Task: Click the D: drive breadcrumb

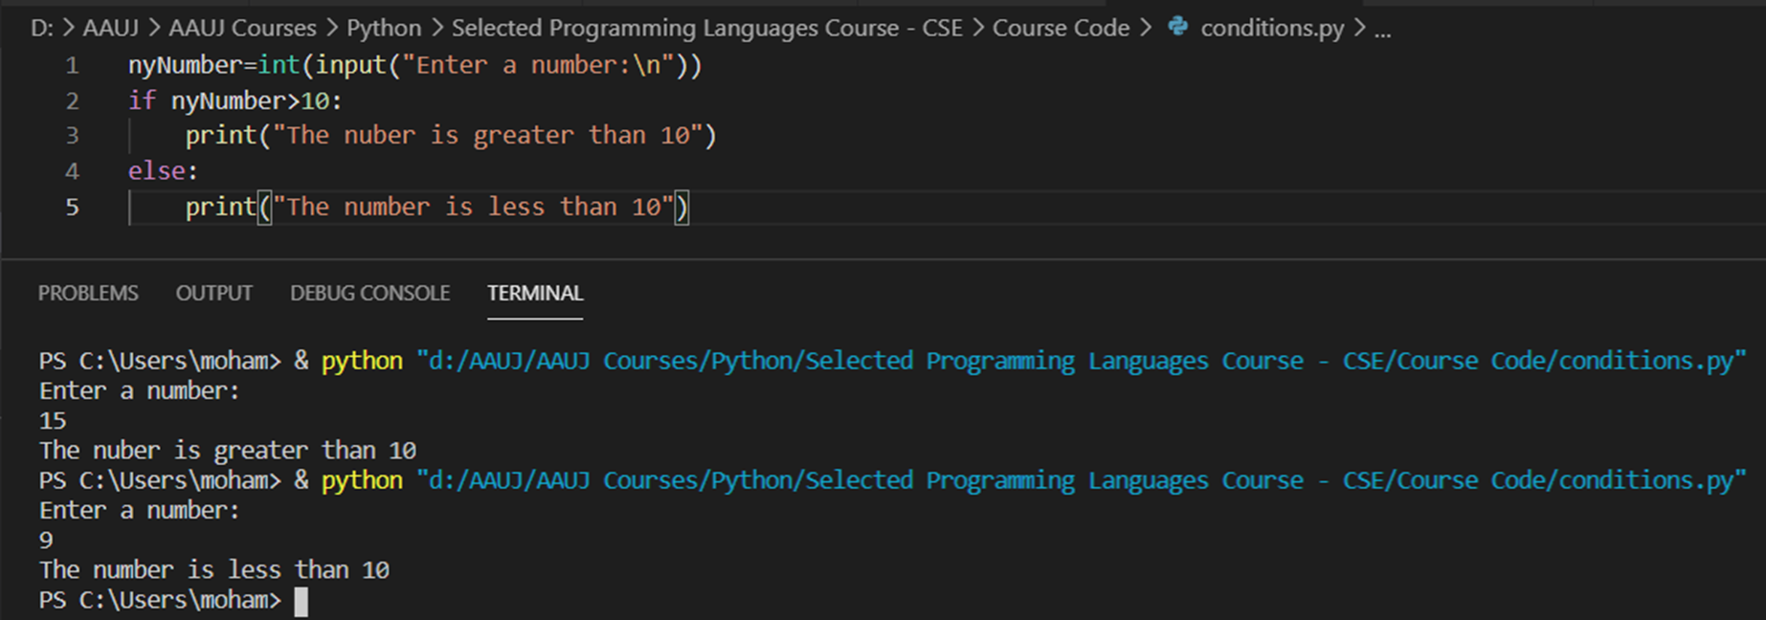Action: (x=42, y=28)
